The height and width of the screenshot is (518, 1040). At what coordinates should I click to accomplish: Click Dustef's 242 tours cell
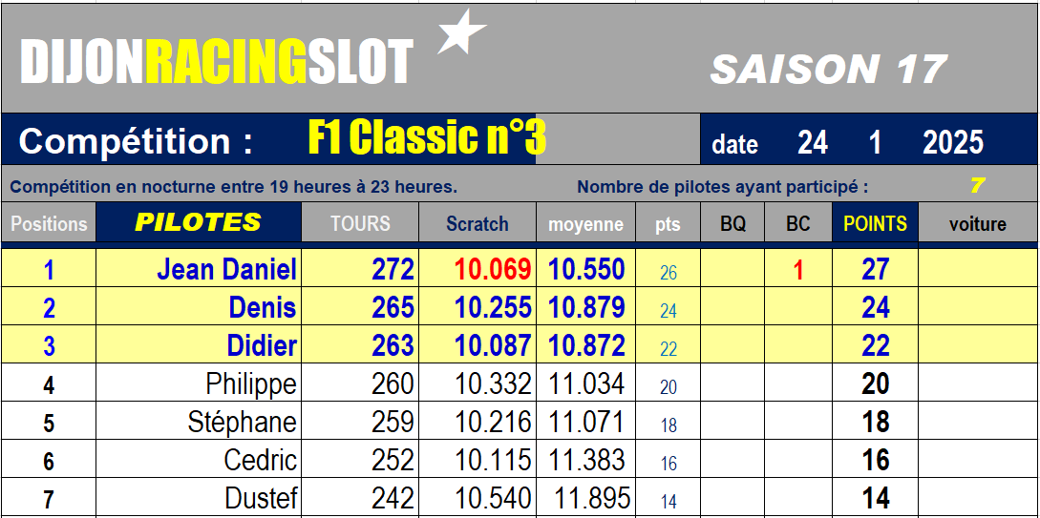click(360, 498)
